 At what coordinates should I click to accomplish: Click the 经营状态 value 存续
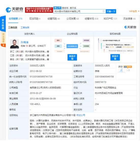pyautogui.click(x=97, y=71)
